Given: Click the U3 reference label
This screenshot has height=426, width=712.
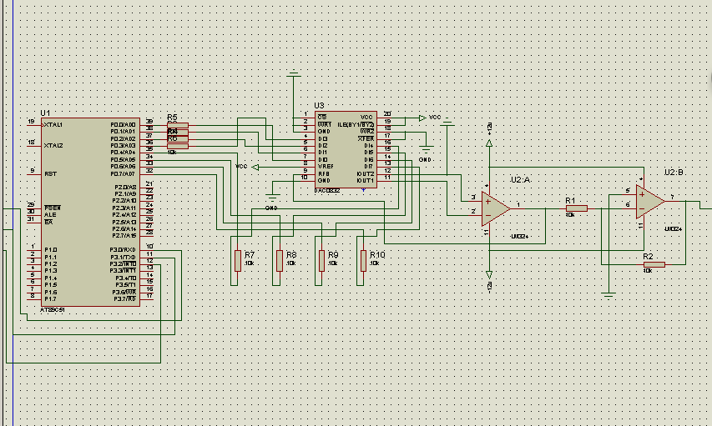Looking at the screenshot, I should pyautogui.click(x=319, y=106).
